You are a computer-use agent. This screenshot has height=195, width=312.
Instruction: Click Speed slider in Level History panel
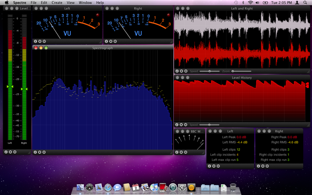pyautogui.click(x=209, y=125)
